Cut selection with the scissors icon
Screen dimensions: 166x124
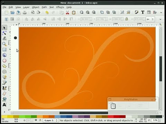pos(67,12)
